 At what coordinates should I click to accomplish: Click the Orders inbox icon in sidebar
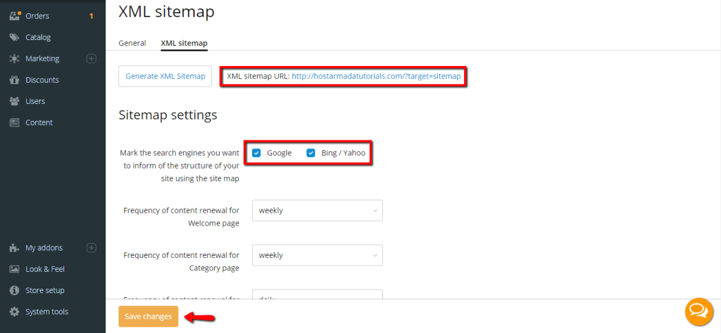coord(15,16)
